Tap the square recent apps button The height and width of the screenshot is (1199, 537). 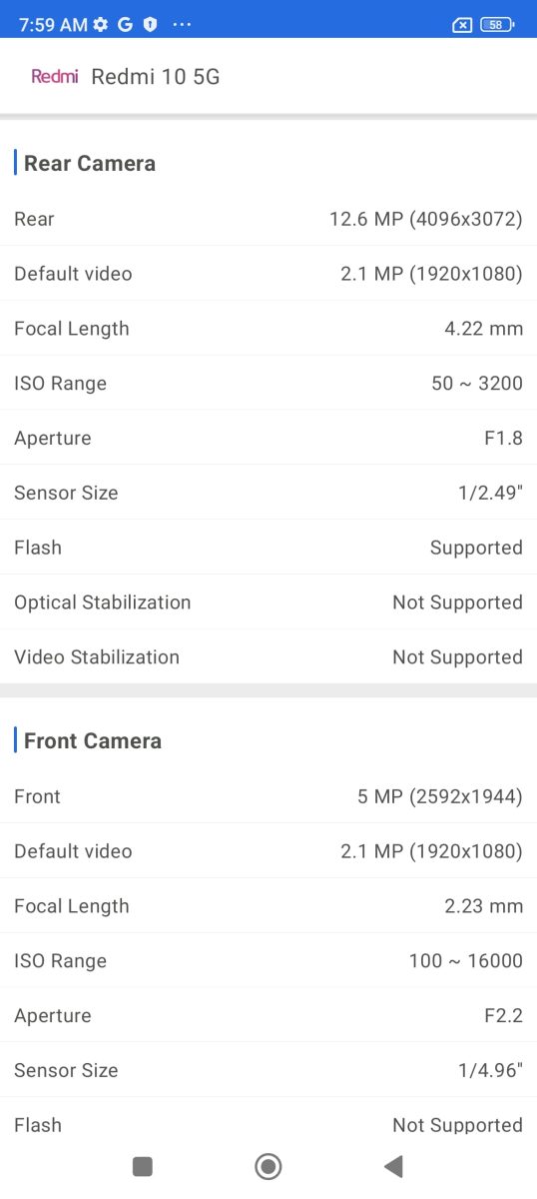click(143, 1166)
